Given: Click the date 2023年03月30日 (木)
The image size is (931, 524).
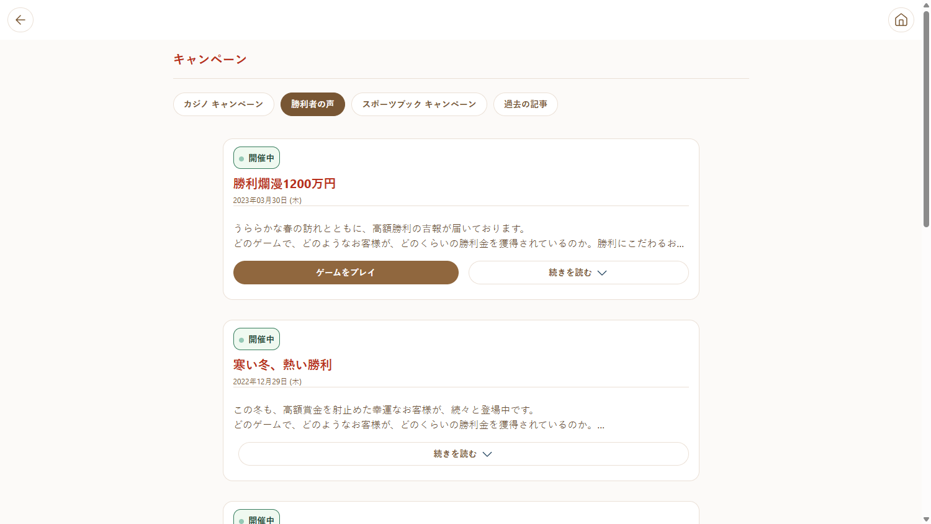Looking at the screenshot, I should (267, 201).
